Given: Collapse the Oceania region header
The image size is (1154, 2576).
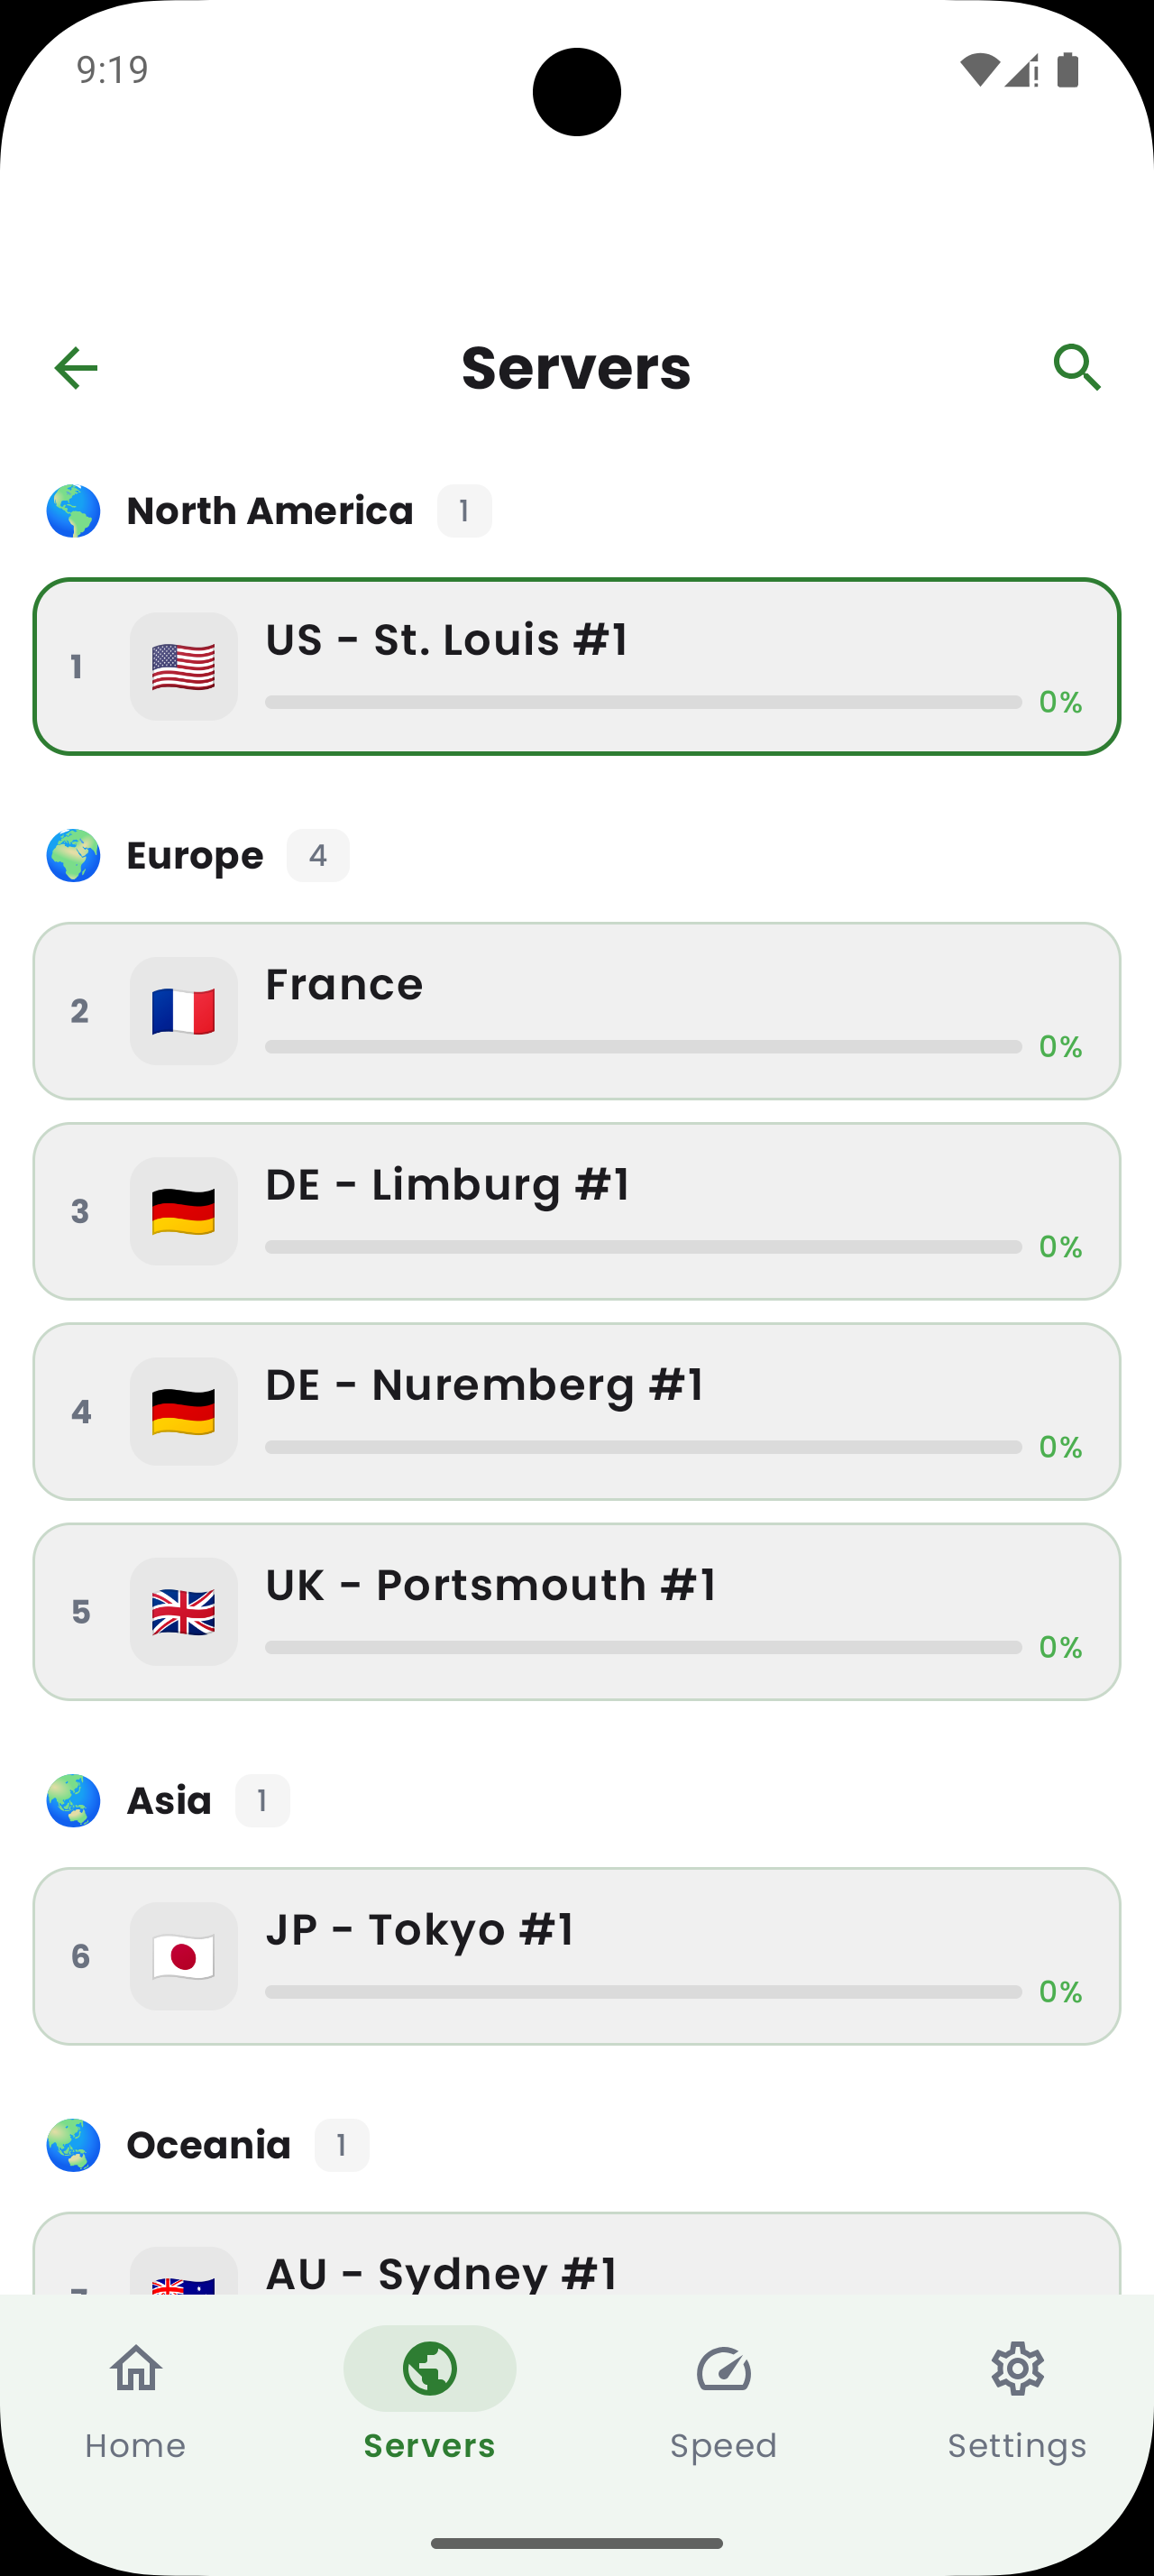Looking at the screenshot, I should [x=209, y=2145].
